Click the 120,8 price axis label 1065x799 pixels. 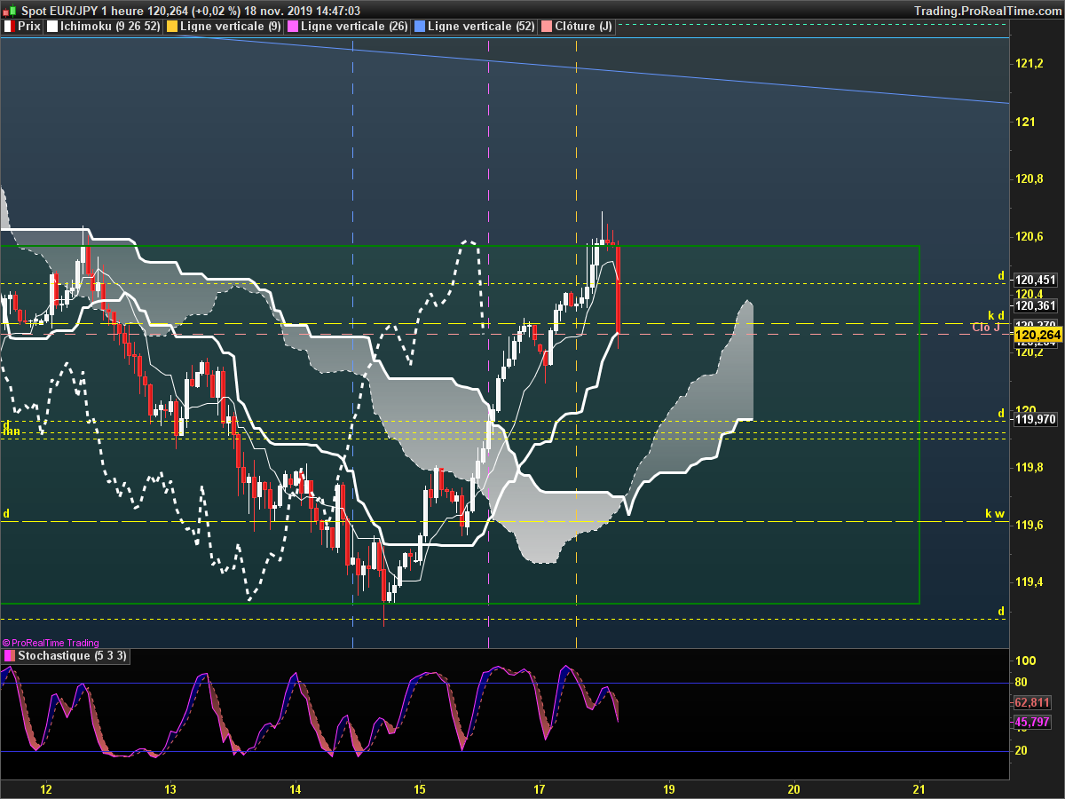click(1029, 178)
